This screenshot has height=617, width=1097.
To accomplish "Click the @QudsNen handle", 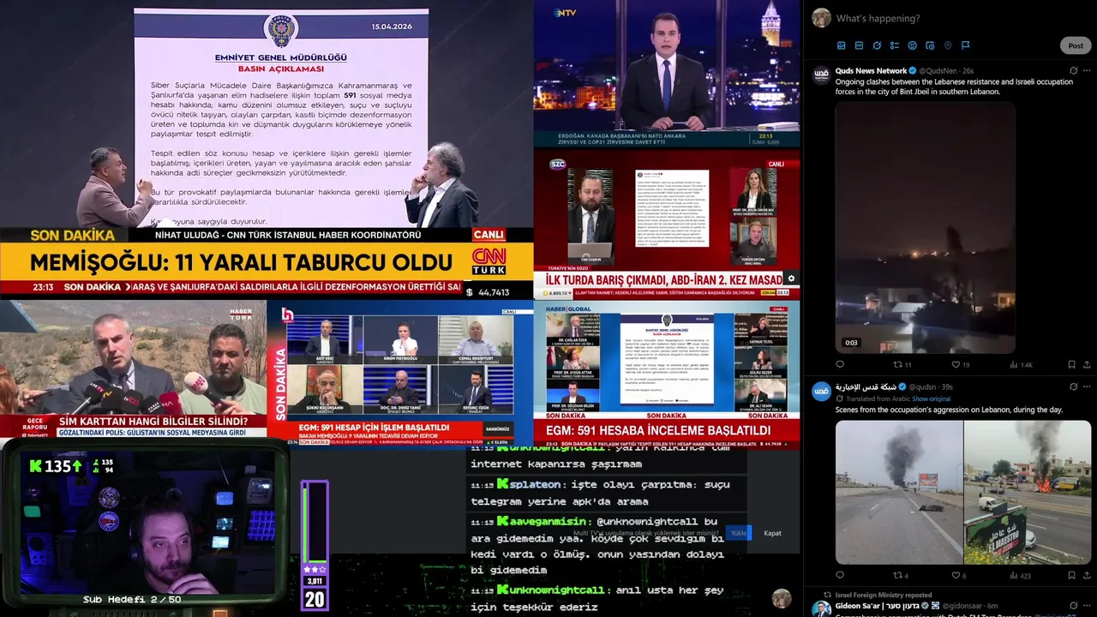I will (x=938, y=70).
